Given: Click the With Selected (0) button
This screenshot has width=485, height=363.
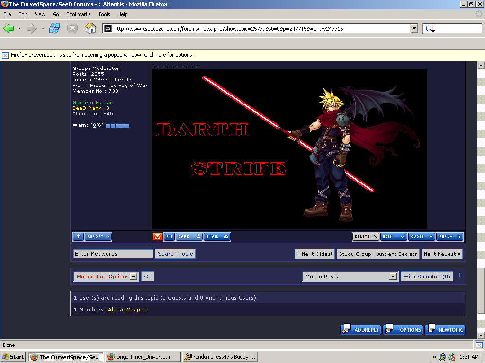Looking at the screenshot, I should click(x=427, y=277).
